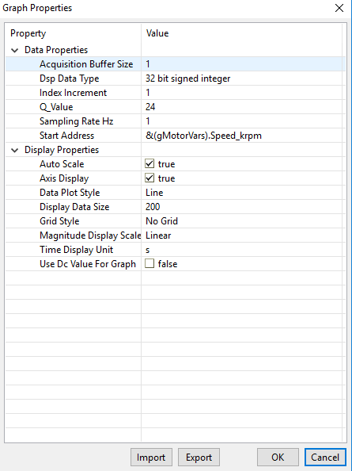Change the Magnitude Display Scale Linear value
Screen dimensions: 352x471
244,235
